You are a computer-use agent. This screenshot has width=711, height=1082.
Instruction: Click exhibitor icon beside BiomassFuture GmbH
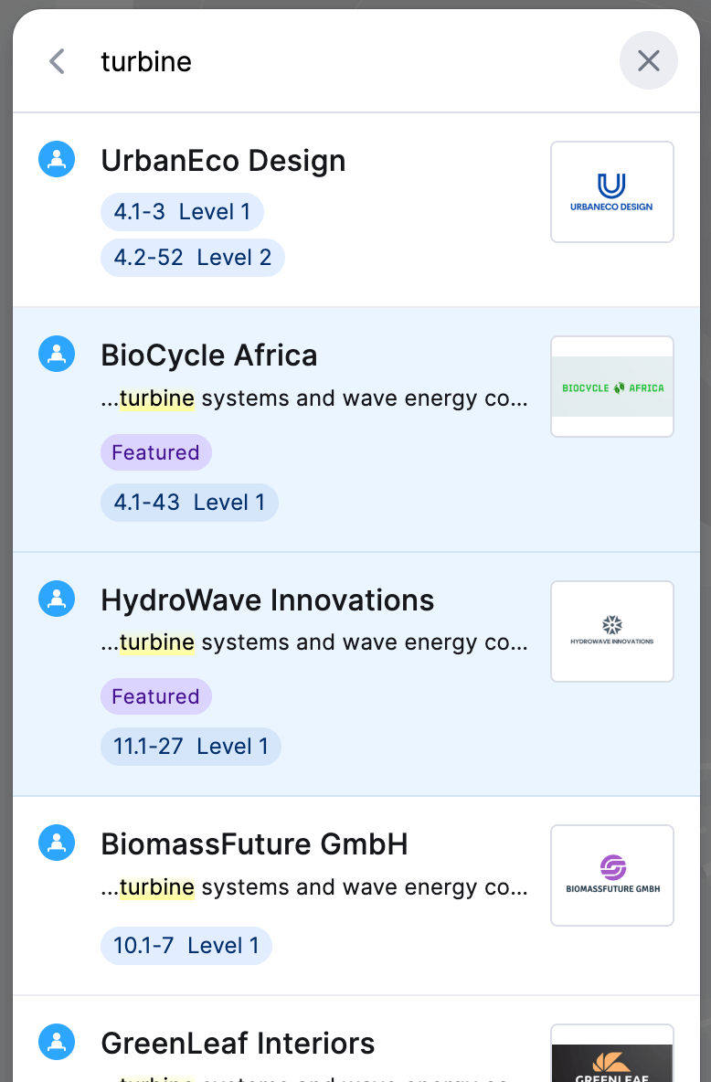(x=57, y=843)
